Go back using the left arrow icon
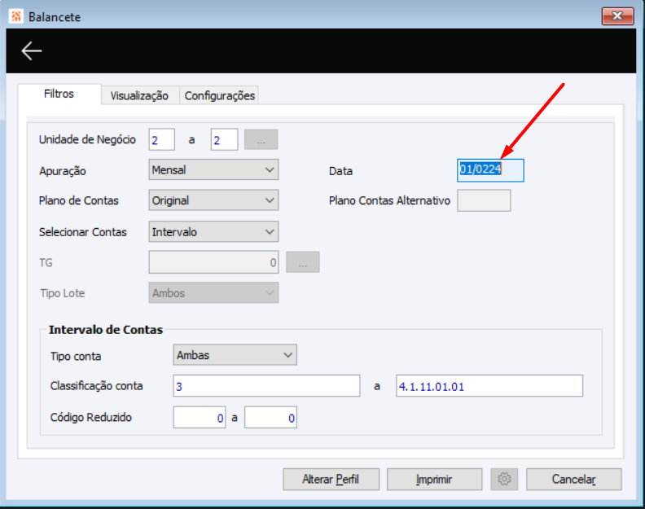645x509 pixels. [x=32, y=51]
